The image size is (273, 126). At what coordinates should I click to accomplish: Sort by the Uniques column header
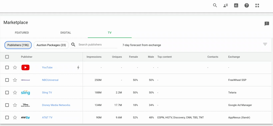tap(117, 57)
